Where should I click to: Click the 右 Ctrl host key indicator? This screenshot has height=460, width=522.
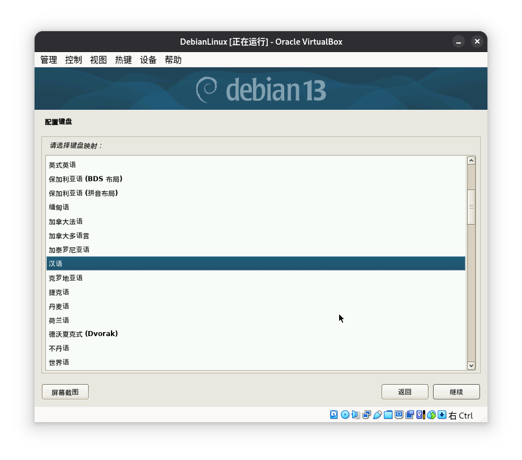460,415
